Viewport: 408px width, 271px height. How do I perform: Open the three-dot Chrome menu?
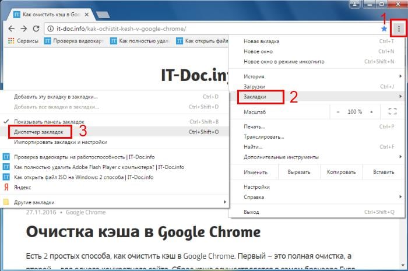pyautogui.click(x=399, y=28)
